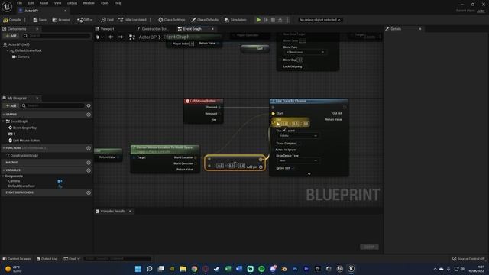Open the debug object selector dropdown

tap(319, 20)
